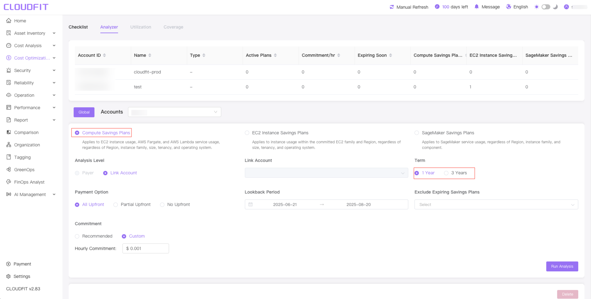The height and width of the screenshot is (299, 591).
Task: Choose All Upfront payment option
Action: 77,205
